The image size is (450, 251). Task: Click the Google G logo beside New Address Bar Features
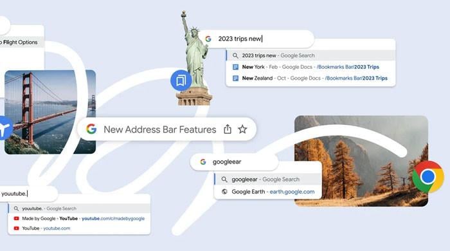(91, 129)
